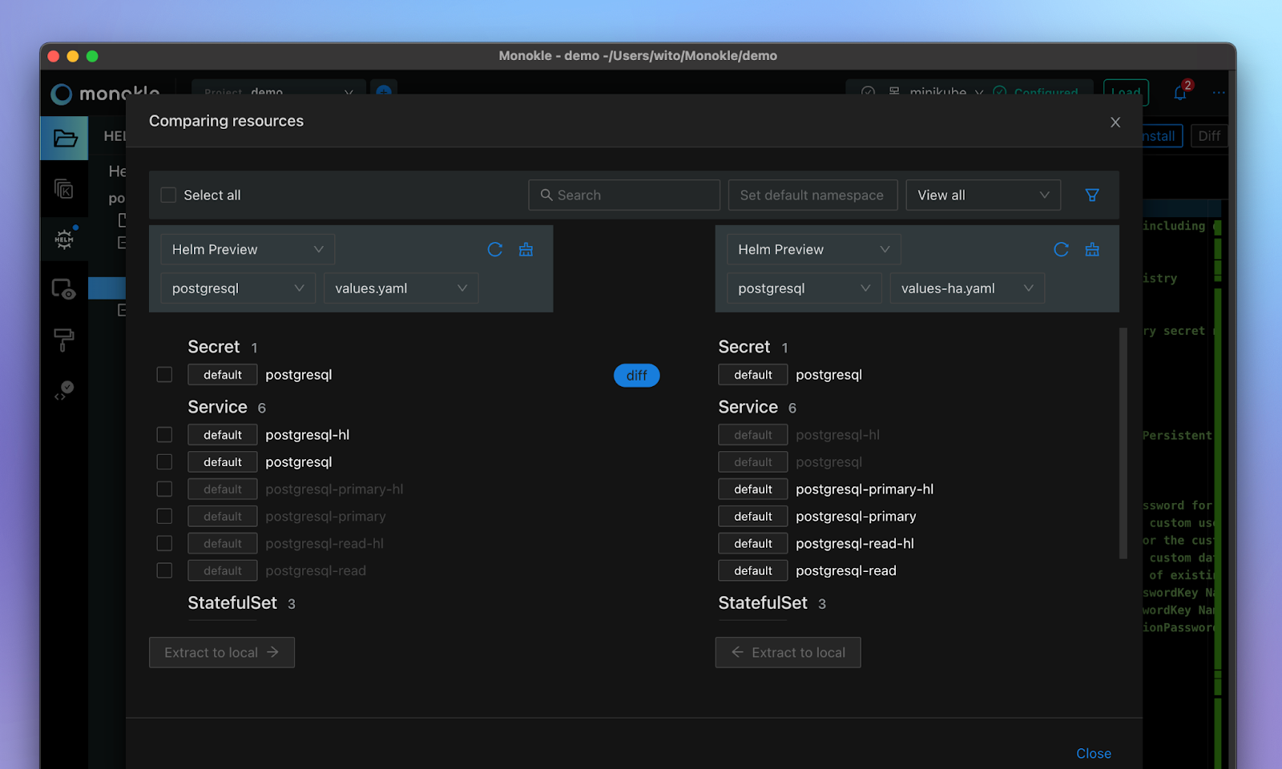Click right Extract to local button
This screenshot has height=769, width=1282.
[788, 652]
